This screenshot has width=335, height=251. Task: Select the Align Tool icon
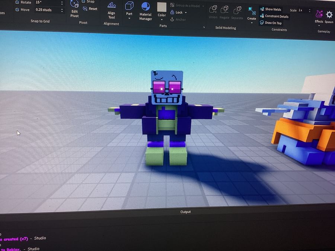click(112, 5)
